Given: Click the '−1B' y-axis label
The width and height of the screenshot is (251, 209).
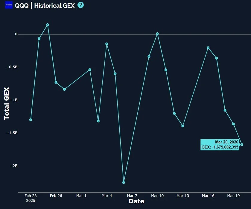Looking at the screenshot, I should (x=13, y=100).
